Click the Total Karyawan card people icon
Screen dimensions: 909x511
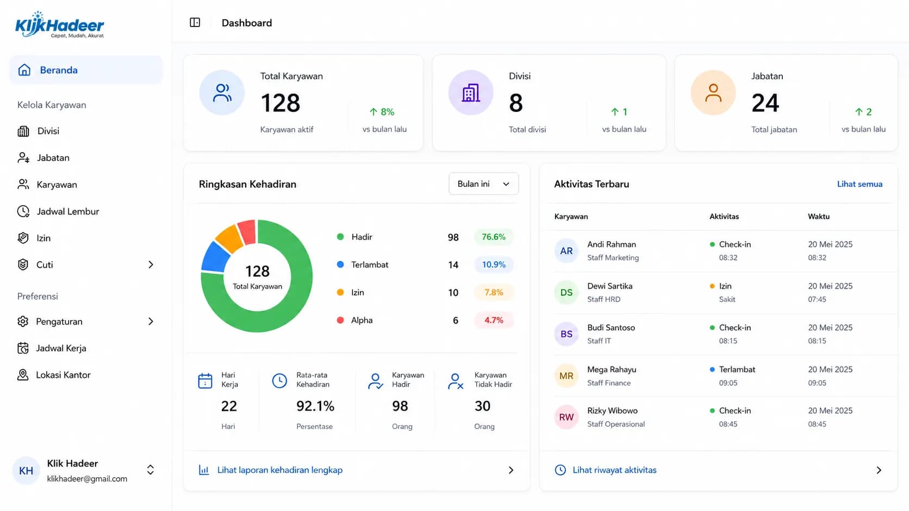(222, 92)
